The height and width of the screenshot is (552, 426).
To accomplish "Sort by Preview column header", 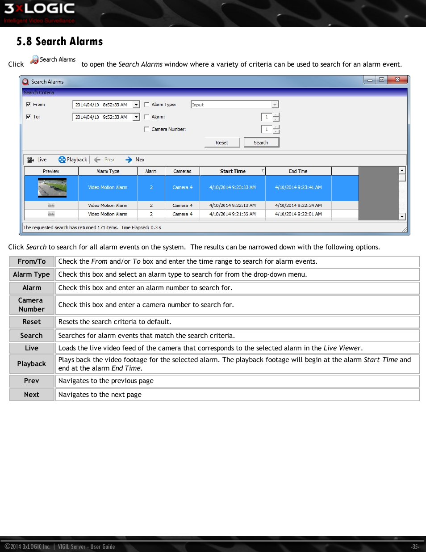I will click(51, 171).
